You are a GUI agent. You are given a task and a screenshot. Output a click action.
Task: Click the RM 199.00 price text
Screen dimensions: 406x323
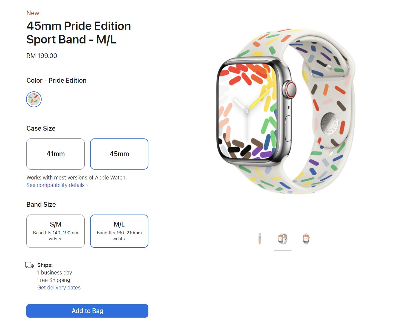point(42,56)
